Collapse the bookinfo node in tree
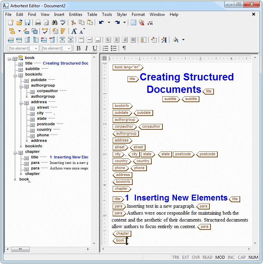This screenshot has width=263, height=264. [x=15, y=76]
